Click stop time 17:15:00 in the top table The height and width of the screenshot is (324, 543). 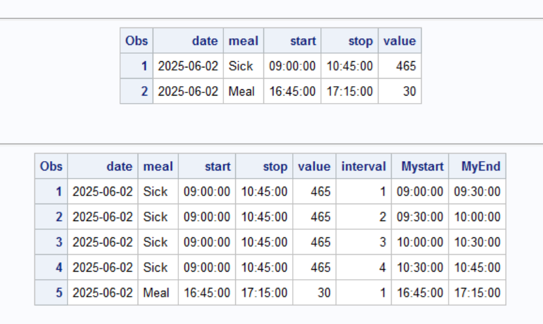350,91
